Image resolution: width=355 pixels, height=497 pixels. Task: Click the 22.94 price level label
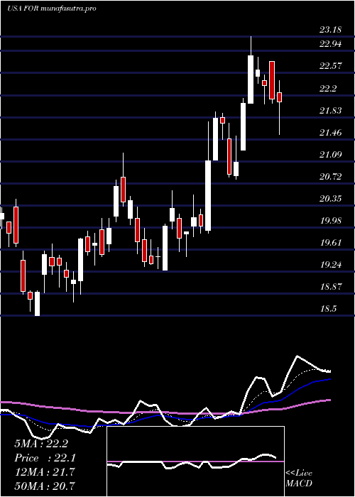tap(330, 44)
